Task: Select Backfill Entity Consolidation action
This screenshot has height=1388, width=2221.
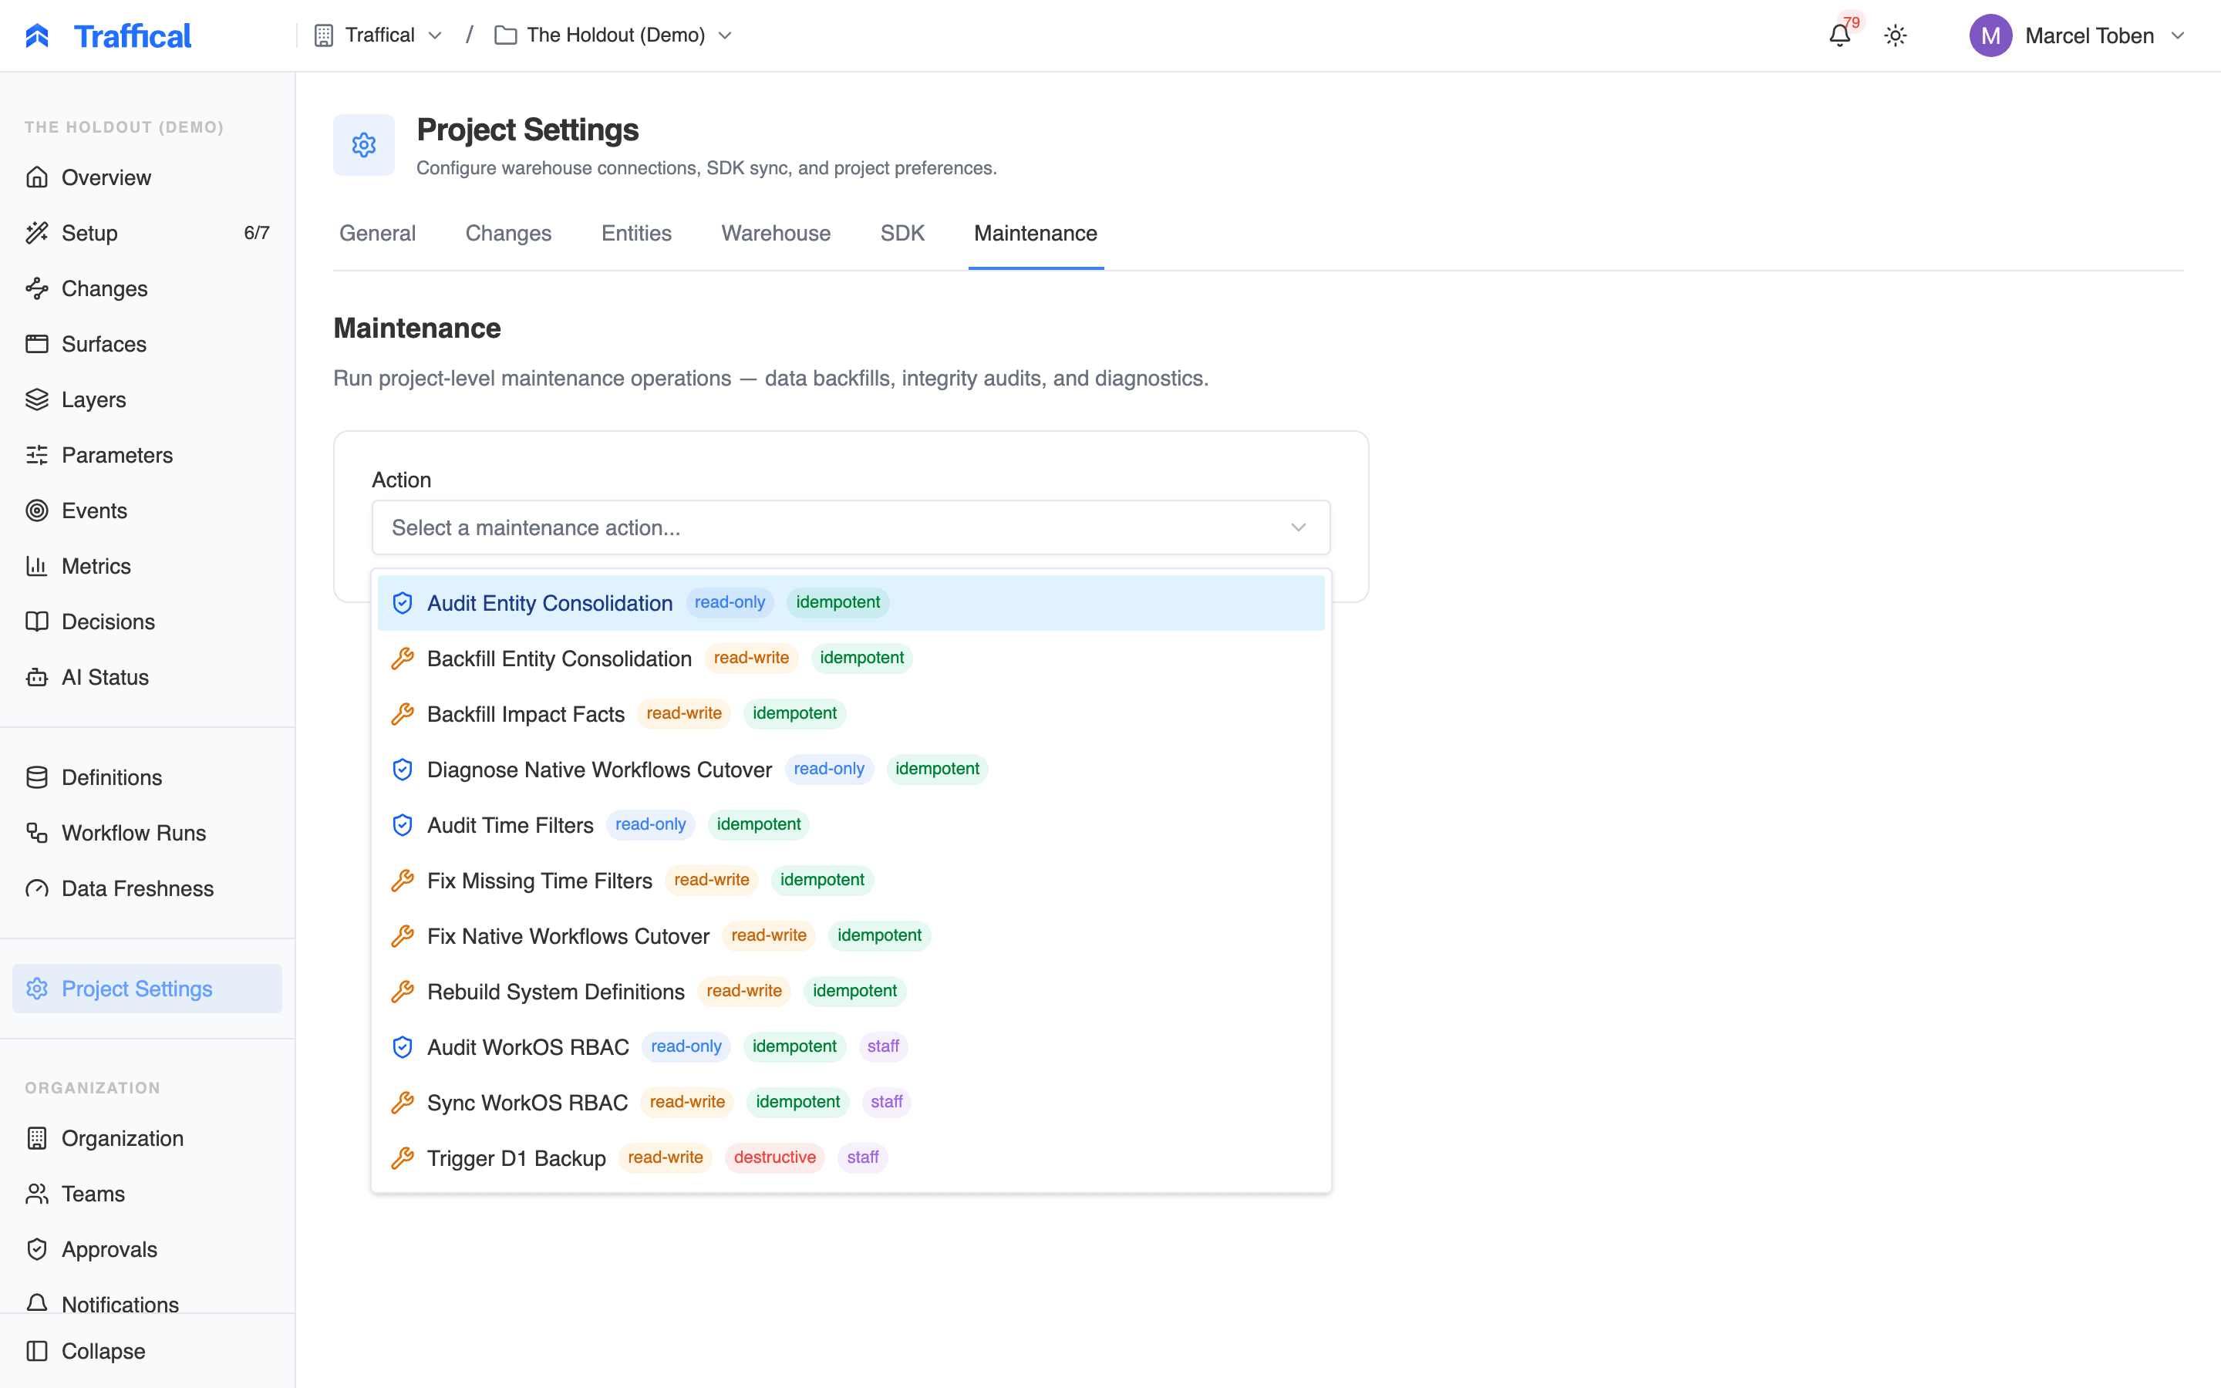Action: click(851, 659)
